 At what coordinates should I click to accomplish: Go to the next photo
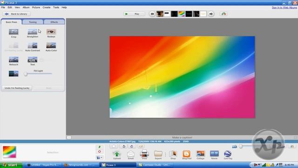click(x=211, y=14)
